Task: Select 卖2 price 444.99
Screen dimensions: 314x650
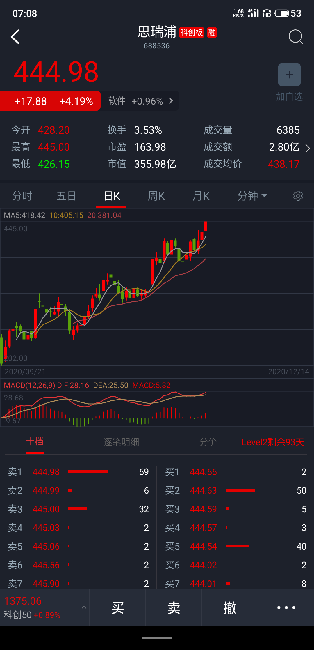Action: (x=46, y=490)
